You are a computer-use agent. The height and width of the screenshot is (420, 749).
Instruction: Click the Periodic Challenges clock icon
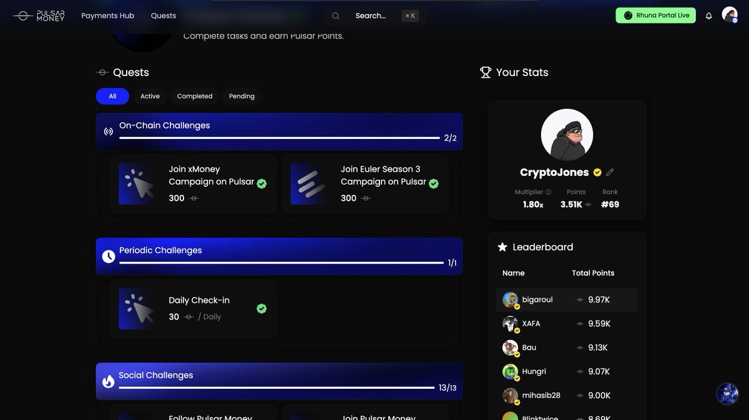tap(109, 256)
